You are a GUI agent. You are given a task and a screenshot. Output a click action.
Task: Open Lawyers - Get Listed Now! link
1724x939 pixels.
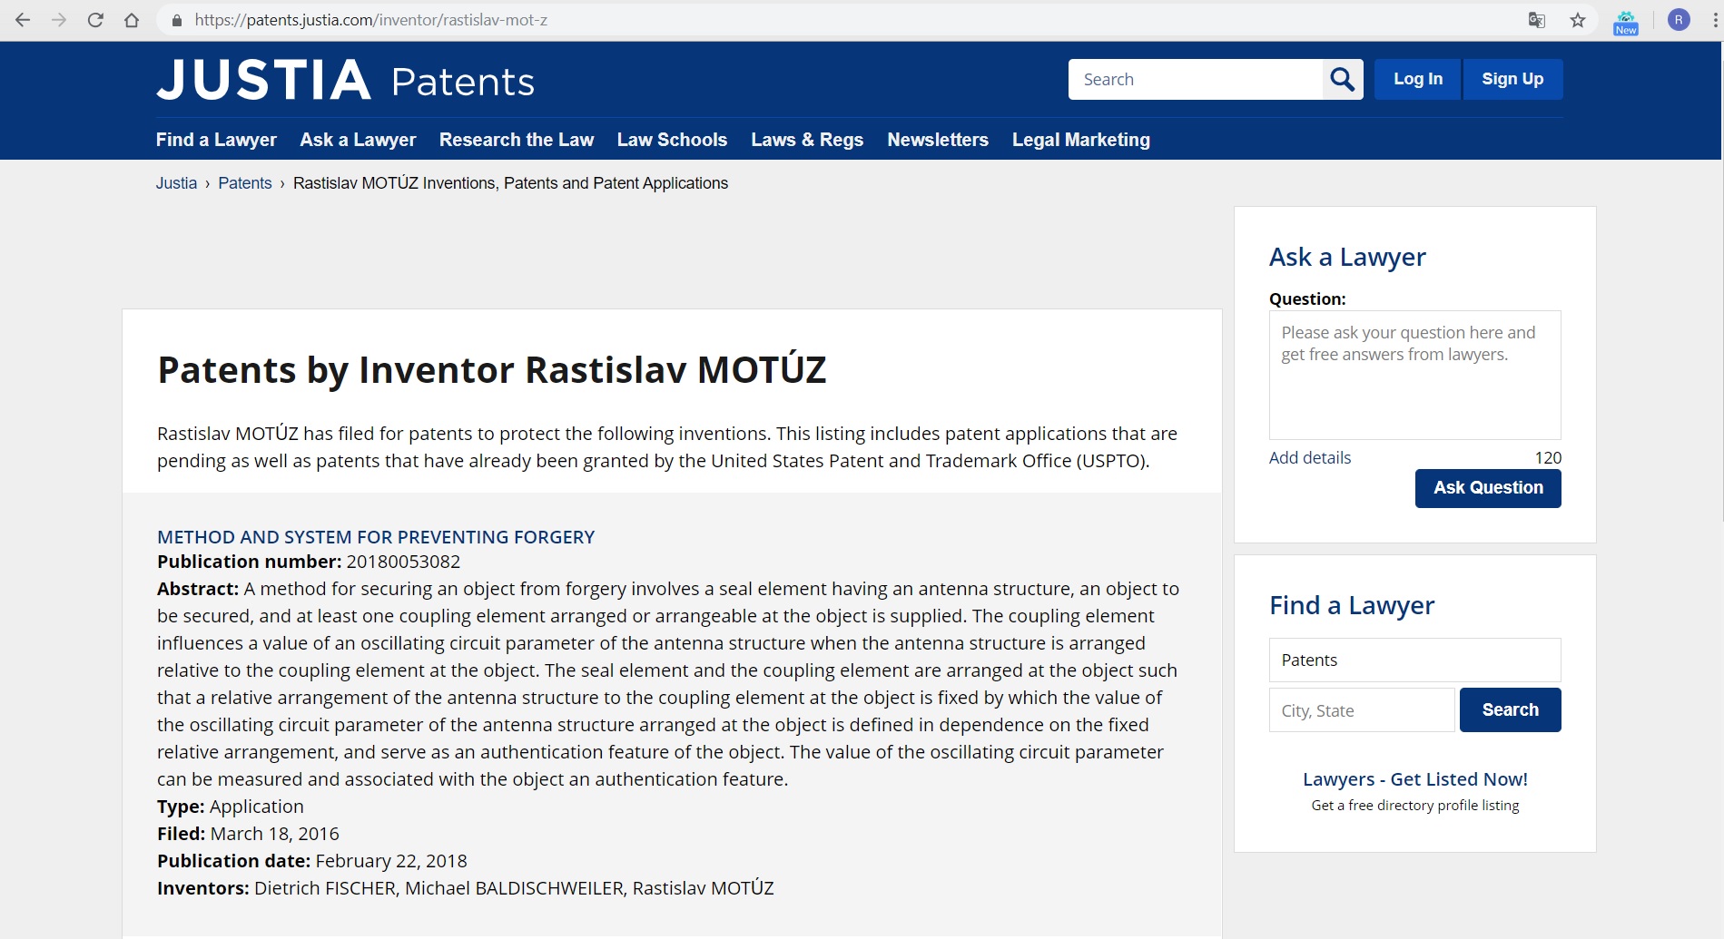point(1415,779)
